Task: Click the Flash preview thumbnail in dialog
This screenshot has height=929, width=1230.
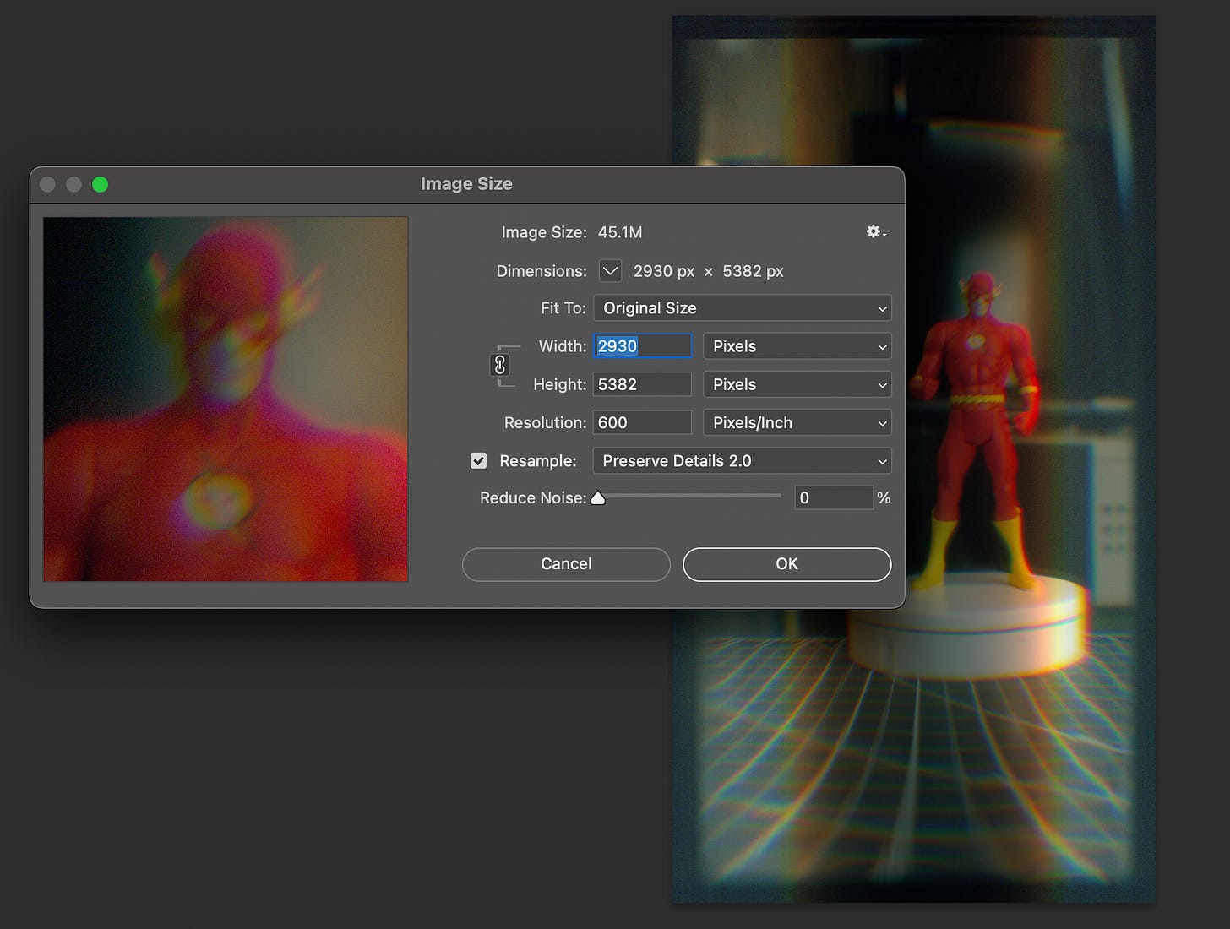Action: (x=226, y=399)
